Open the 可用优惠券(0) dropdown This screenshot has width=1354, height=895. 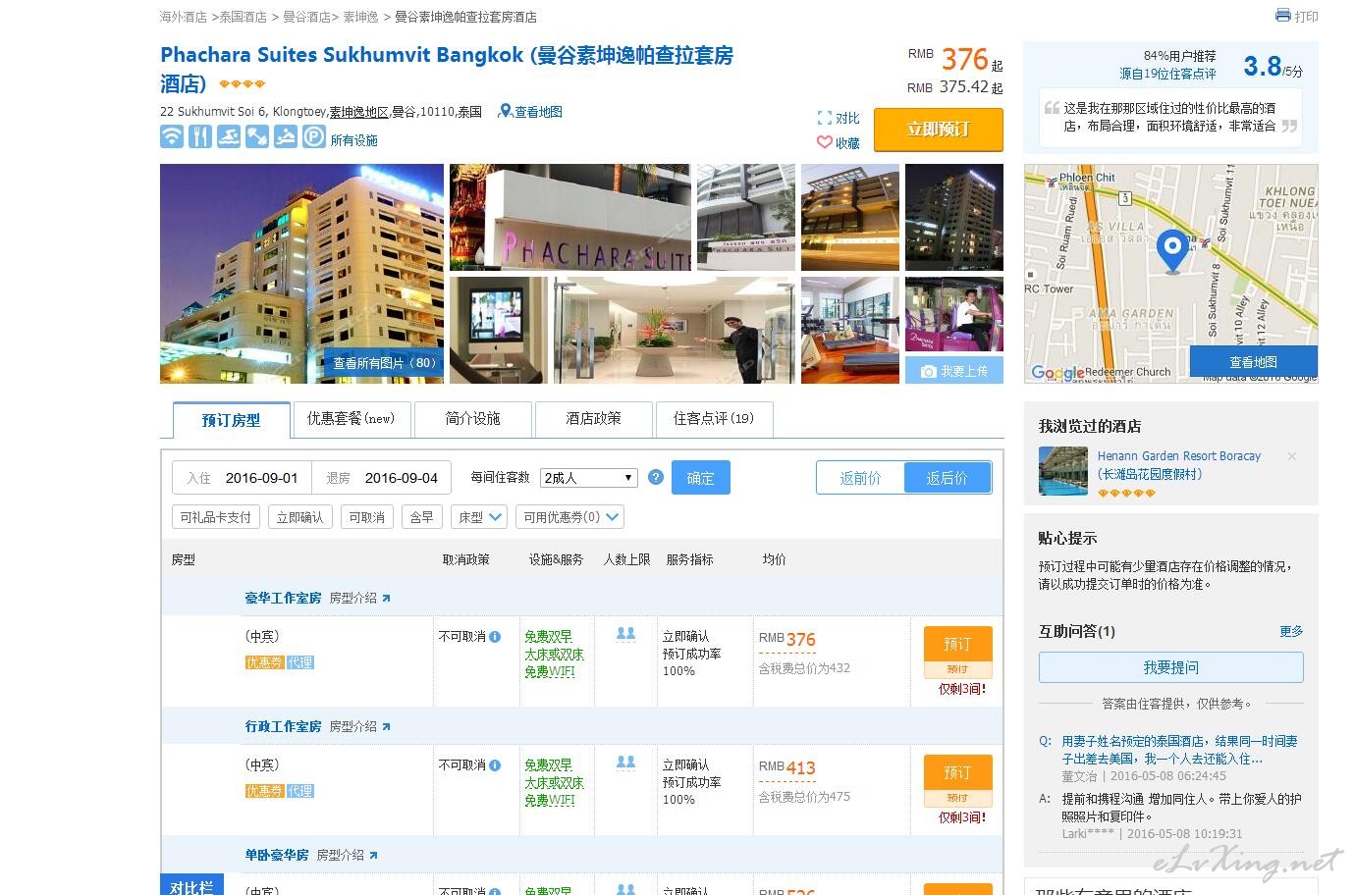coord(570,517)
